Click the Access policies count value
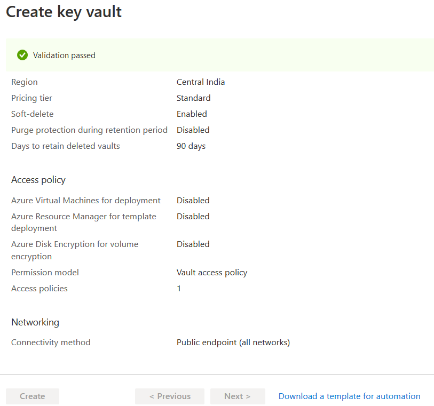The image size is (434, 406). point(179,289)
